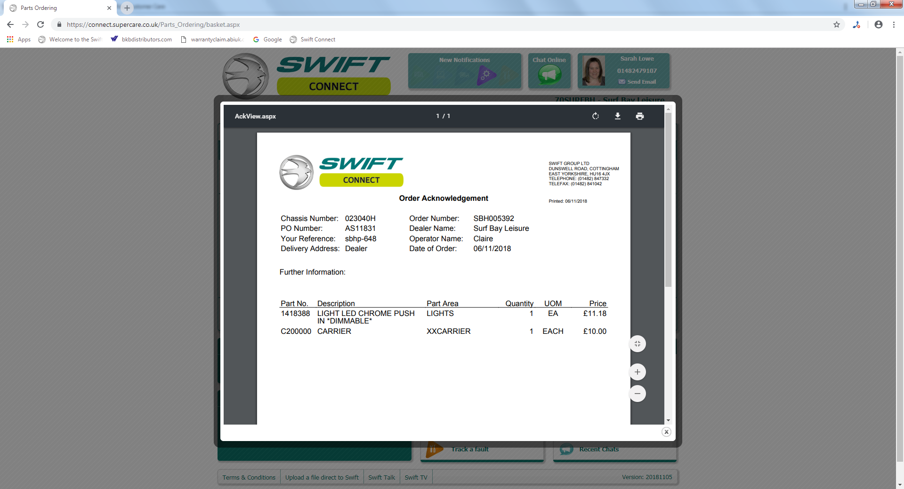Viewport: 904px width, 489px height.
Task: Open the Google bookmark
Action: coord(267,39)
